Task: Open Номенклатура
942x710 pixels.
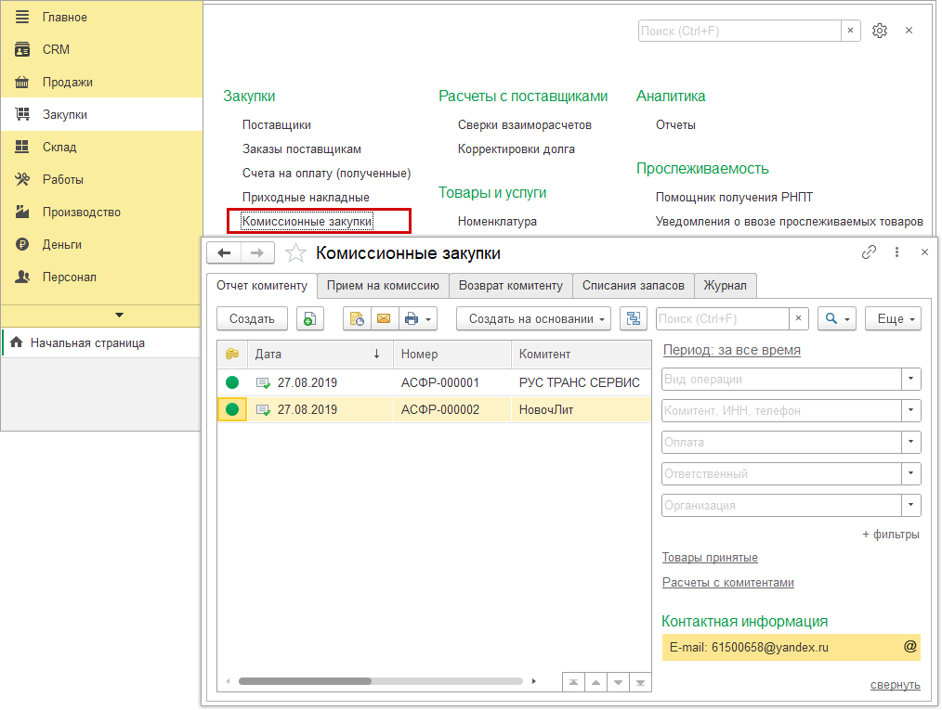Action: (497, 221)
